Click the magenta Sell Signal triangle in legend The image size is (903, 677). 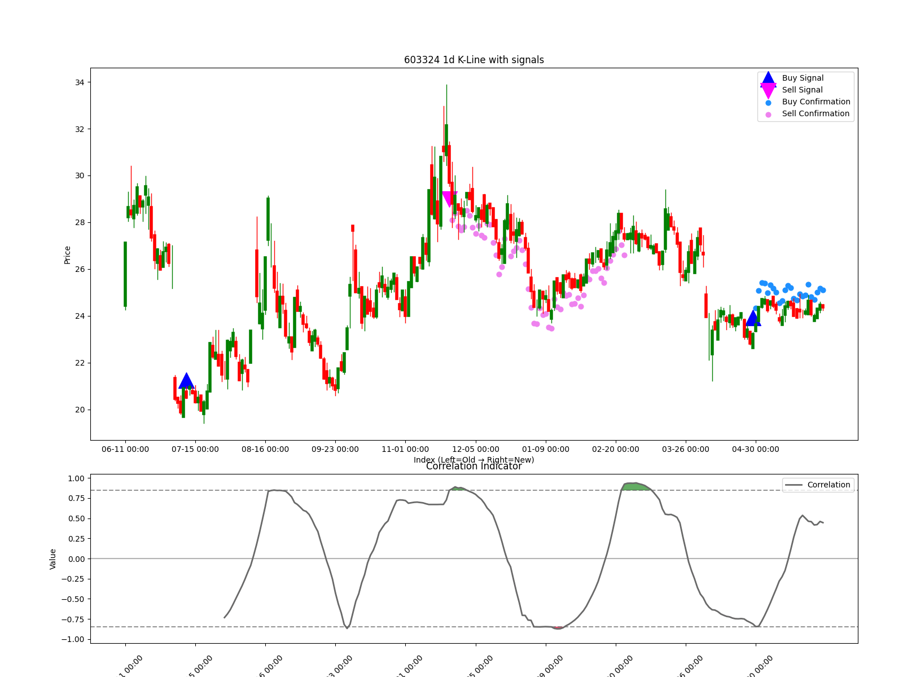pos(768,90)
